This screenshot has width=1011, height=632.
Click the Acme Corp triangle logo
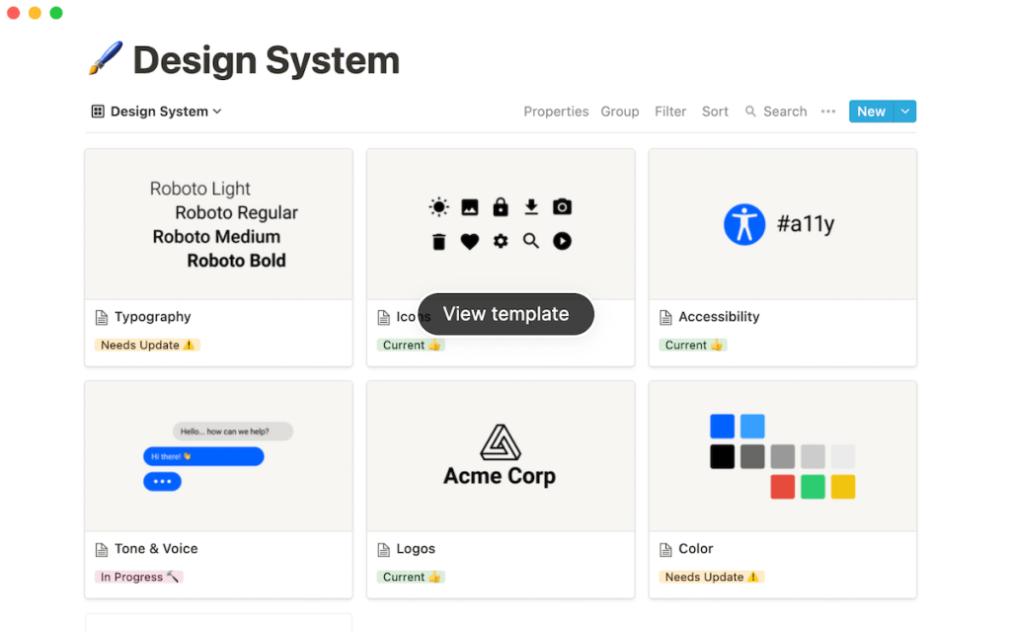coord(500,442)
